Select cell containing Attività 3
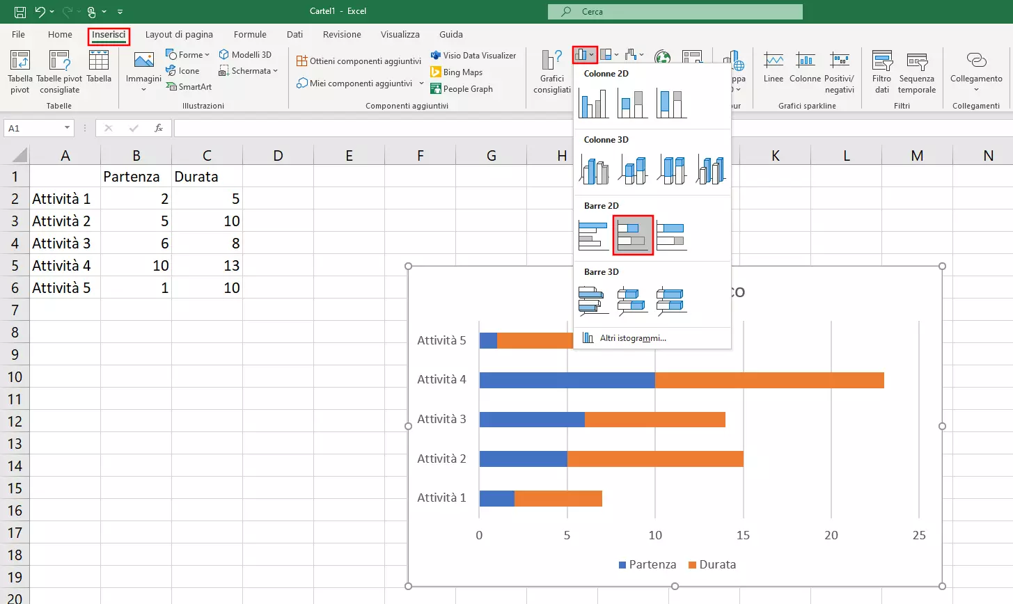 65,243
